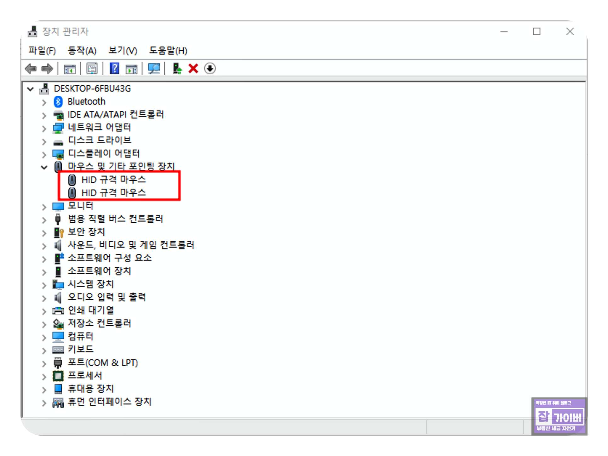Click the blue Help question mark icon
This screenshot has height=456, width=608.
click(x=114, y=69)
